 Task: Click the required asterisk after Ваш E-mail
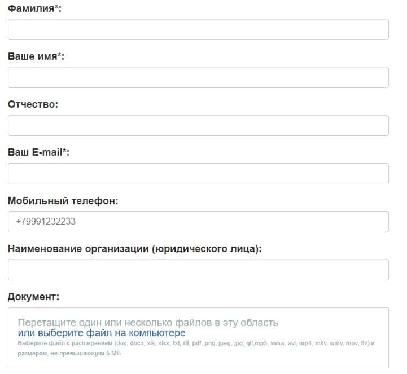[65, 152]
